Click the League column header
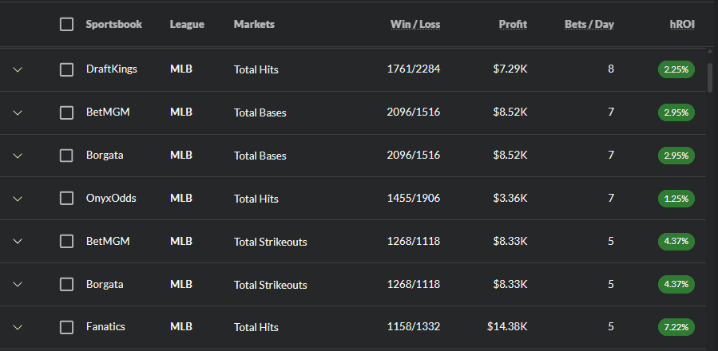 (x=187, y=24)
